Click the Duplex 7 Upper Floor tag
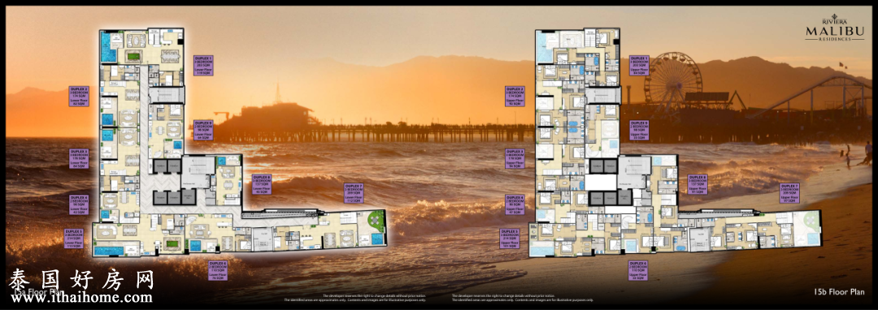Viewport: 878px width, 310px height. coord(789,192)
